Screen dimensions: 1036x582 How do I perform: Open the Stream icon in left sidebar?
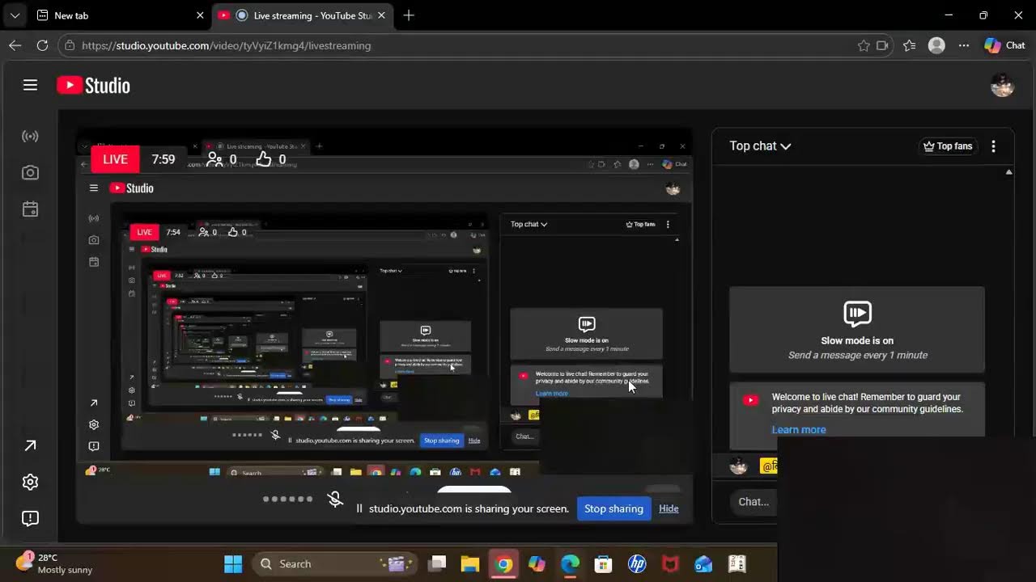click(30, 136)
